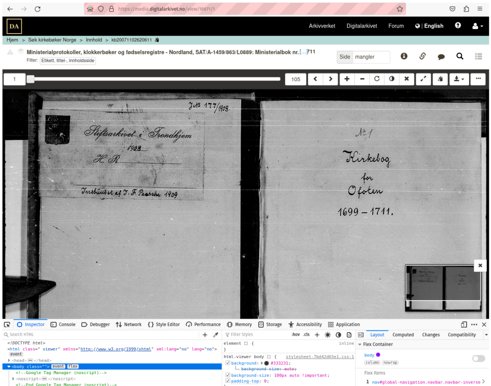Switch the viewer to fullscreen

(423, 79)
